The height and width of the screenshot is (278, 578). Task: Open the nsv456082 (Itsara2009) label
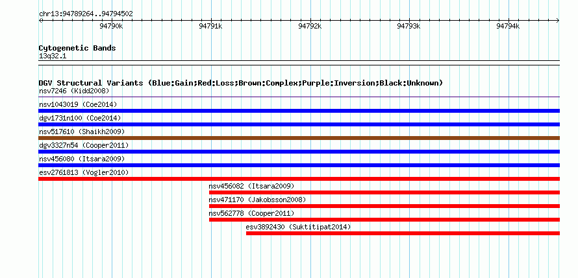tap(252, 186)
